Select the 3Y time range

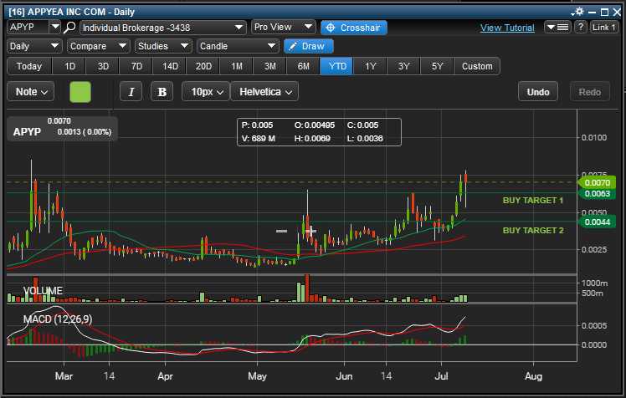[x=403, y=66]
